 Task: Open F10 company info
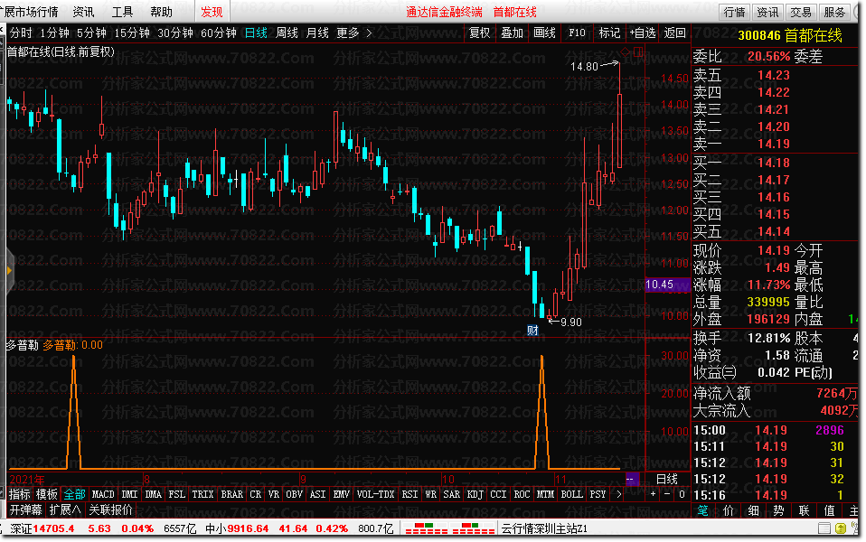tap(577, 33)
